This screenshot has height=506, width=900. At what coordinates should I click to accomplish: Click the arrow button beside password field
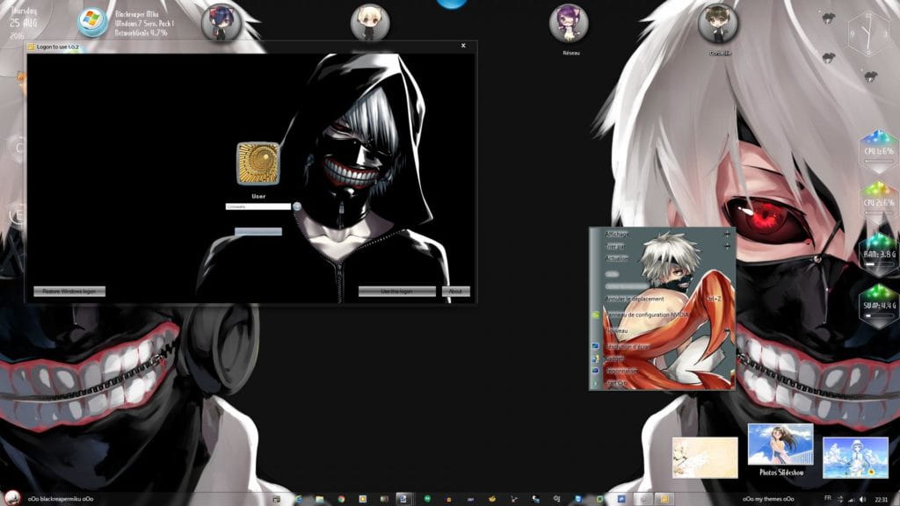click(x=297, y=206)
